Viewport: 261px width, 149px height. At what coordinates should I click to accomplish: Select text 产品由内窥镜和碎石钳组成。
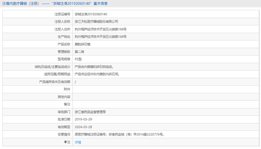pos(94,67)
